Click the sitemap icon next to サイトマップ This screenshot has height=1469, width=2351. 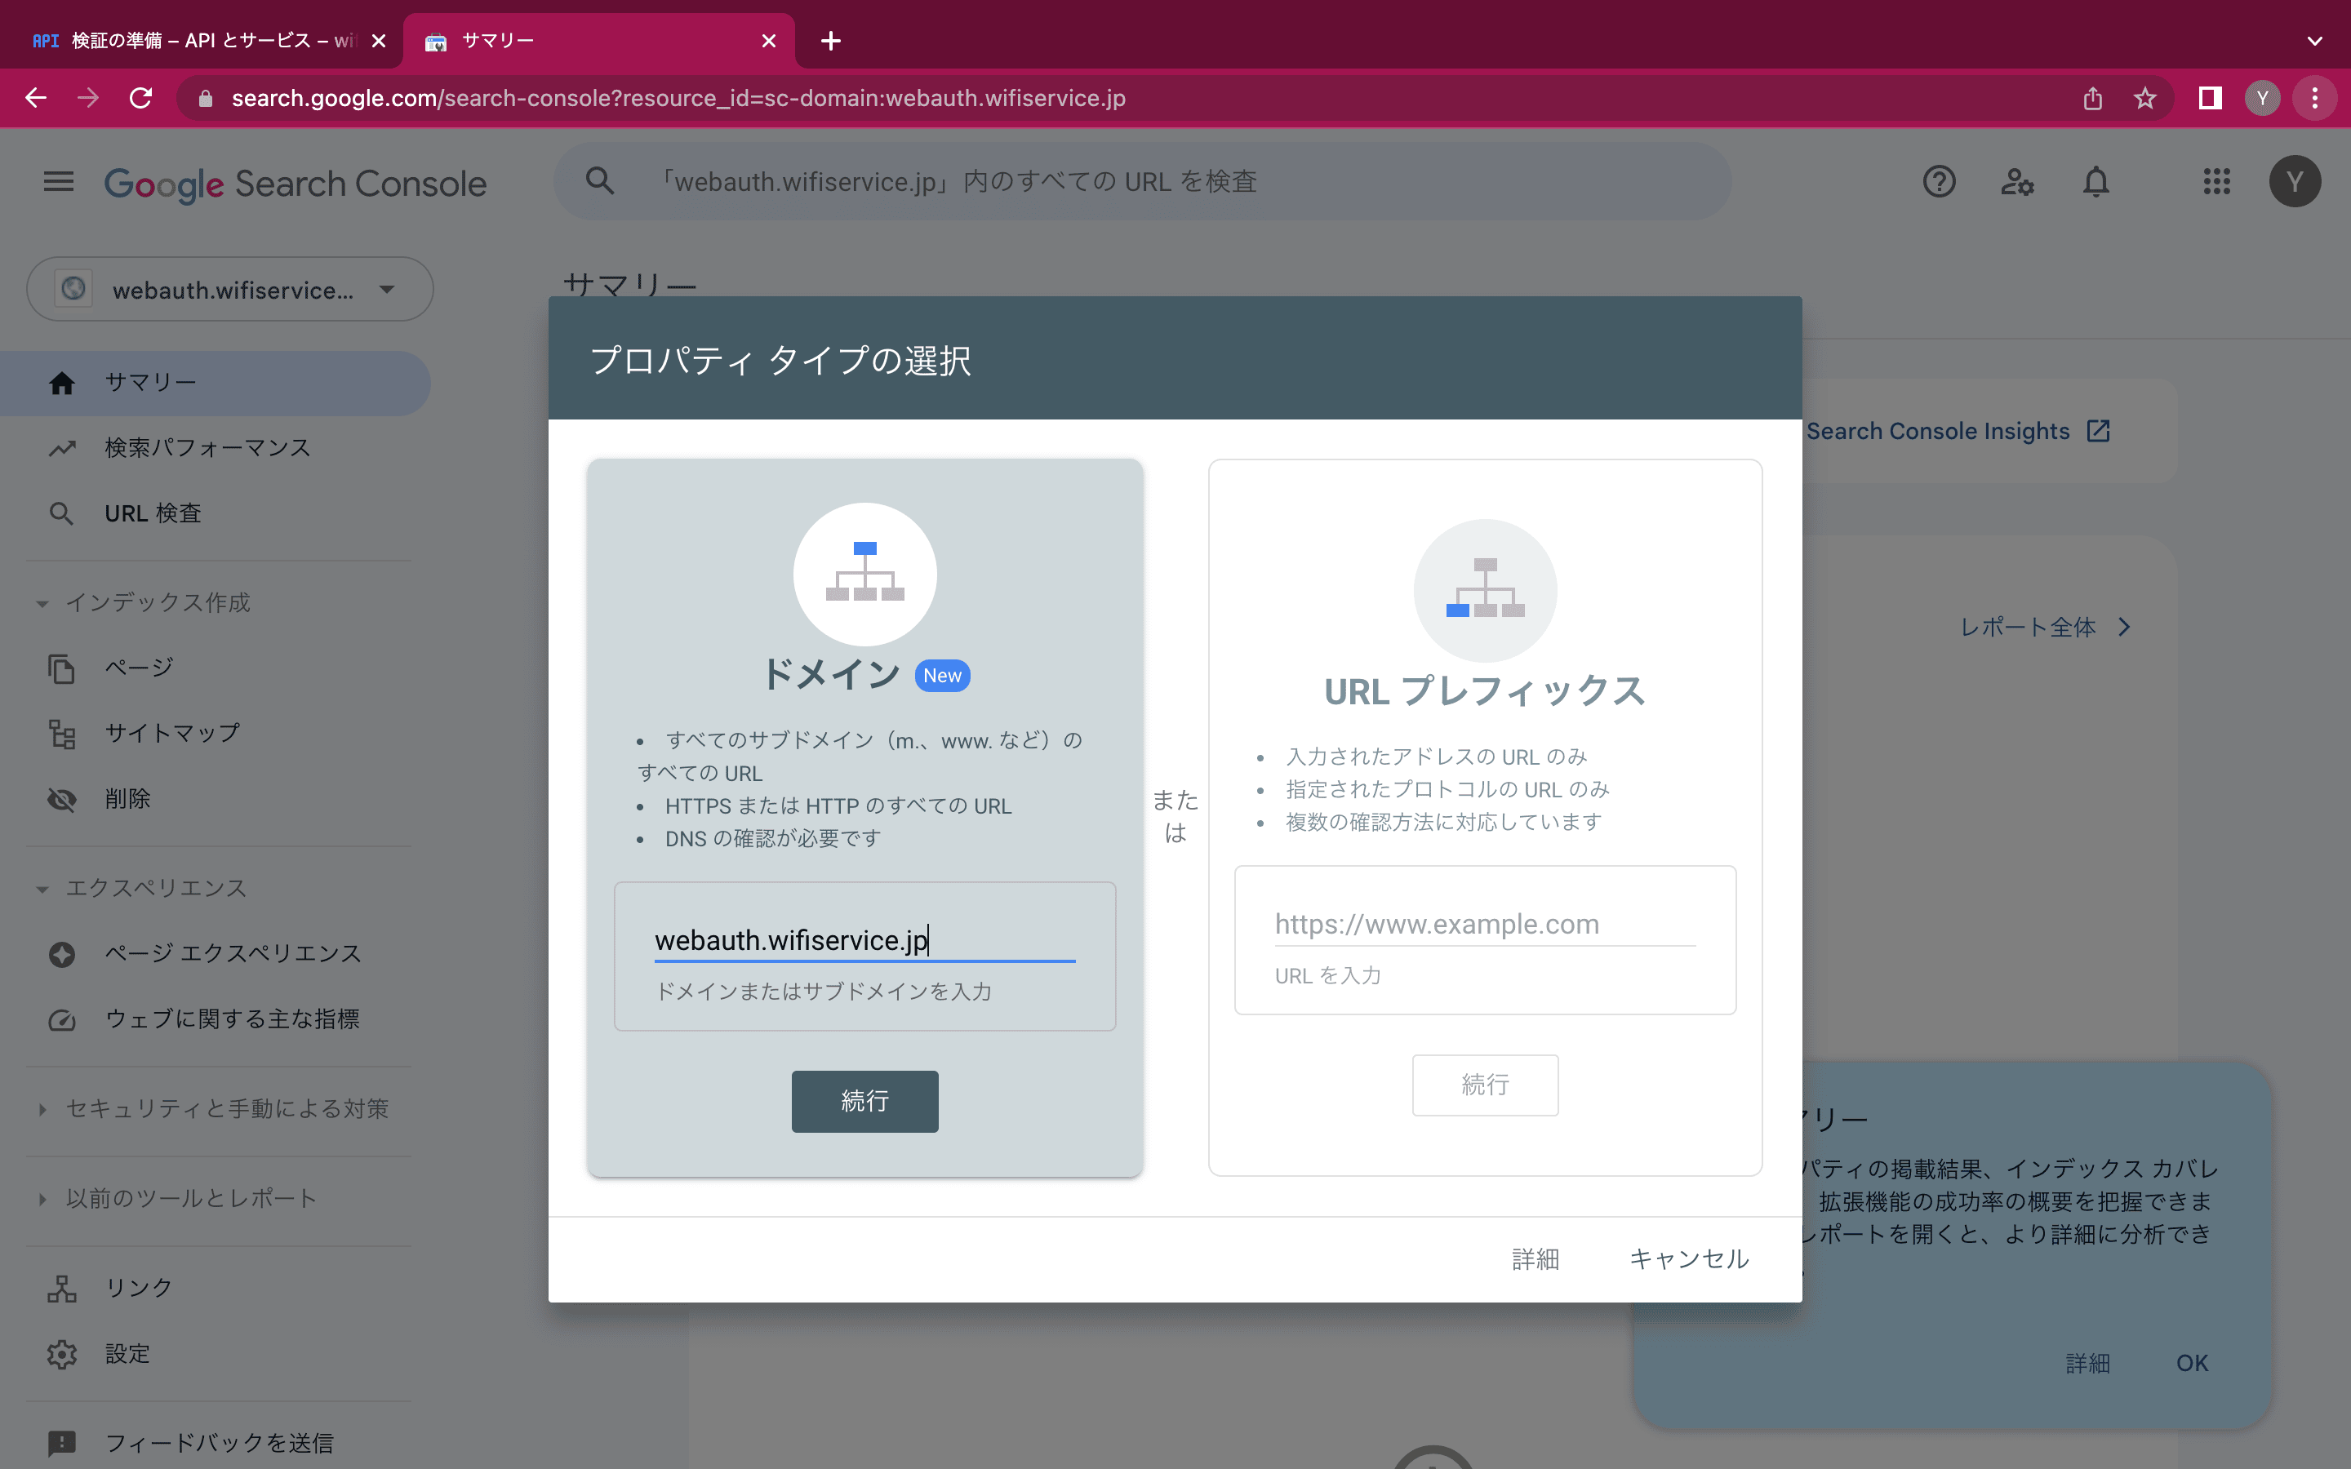click(x=62, y=734)
